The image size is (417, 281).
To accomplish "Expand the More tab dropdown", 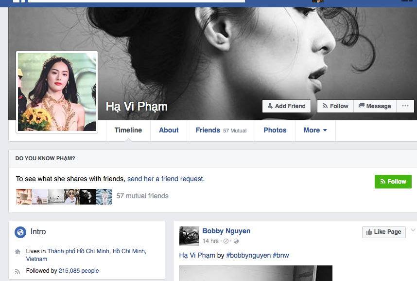I will [315, 131].
